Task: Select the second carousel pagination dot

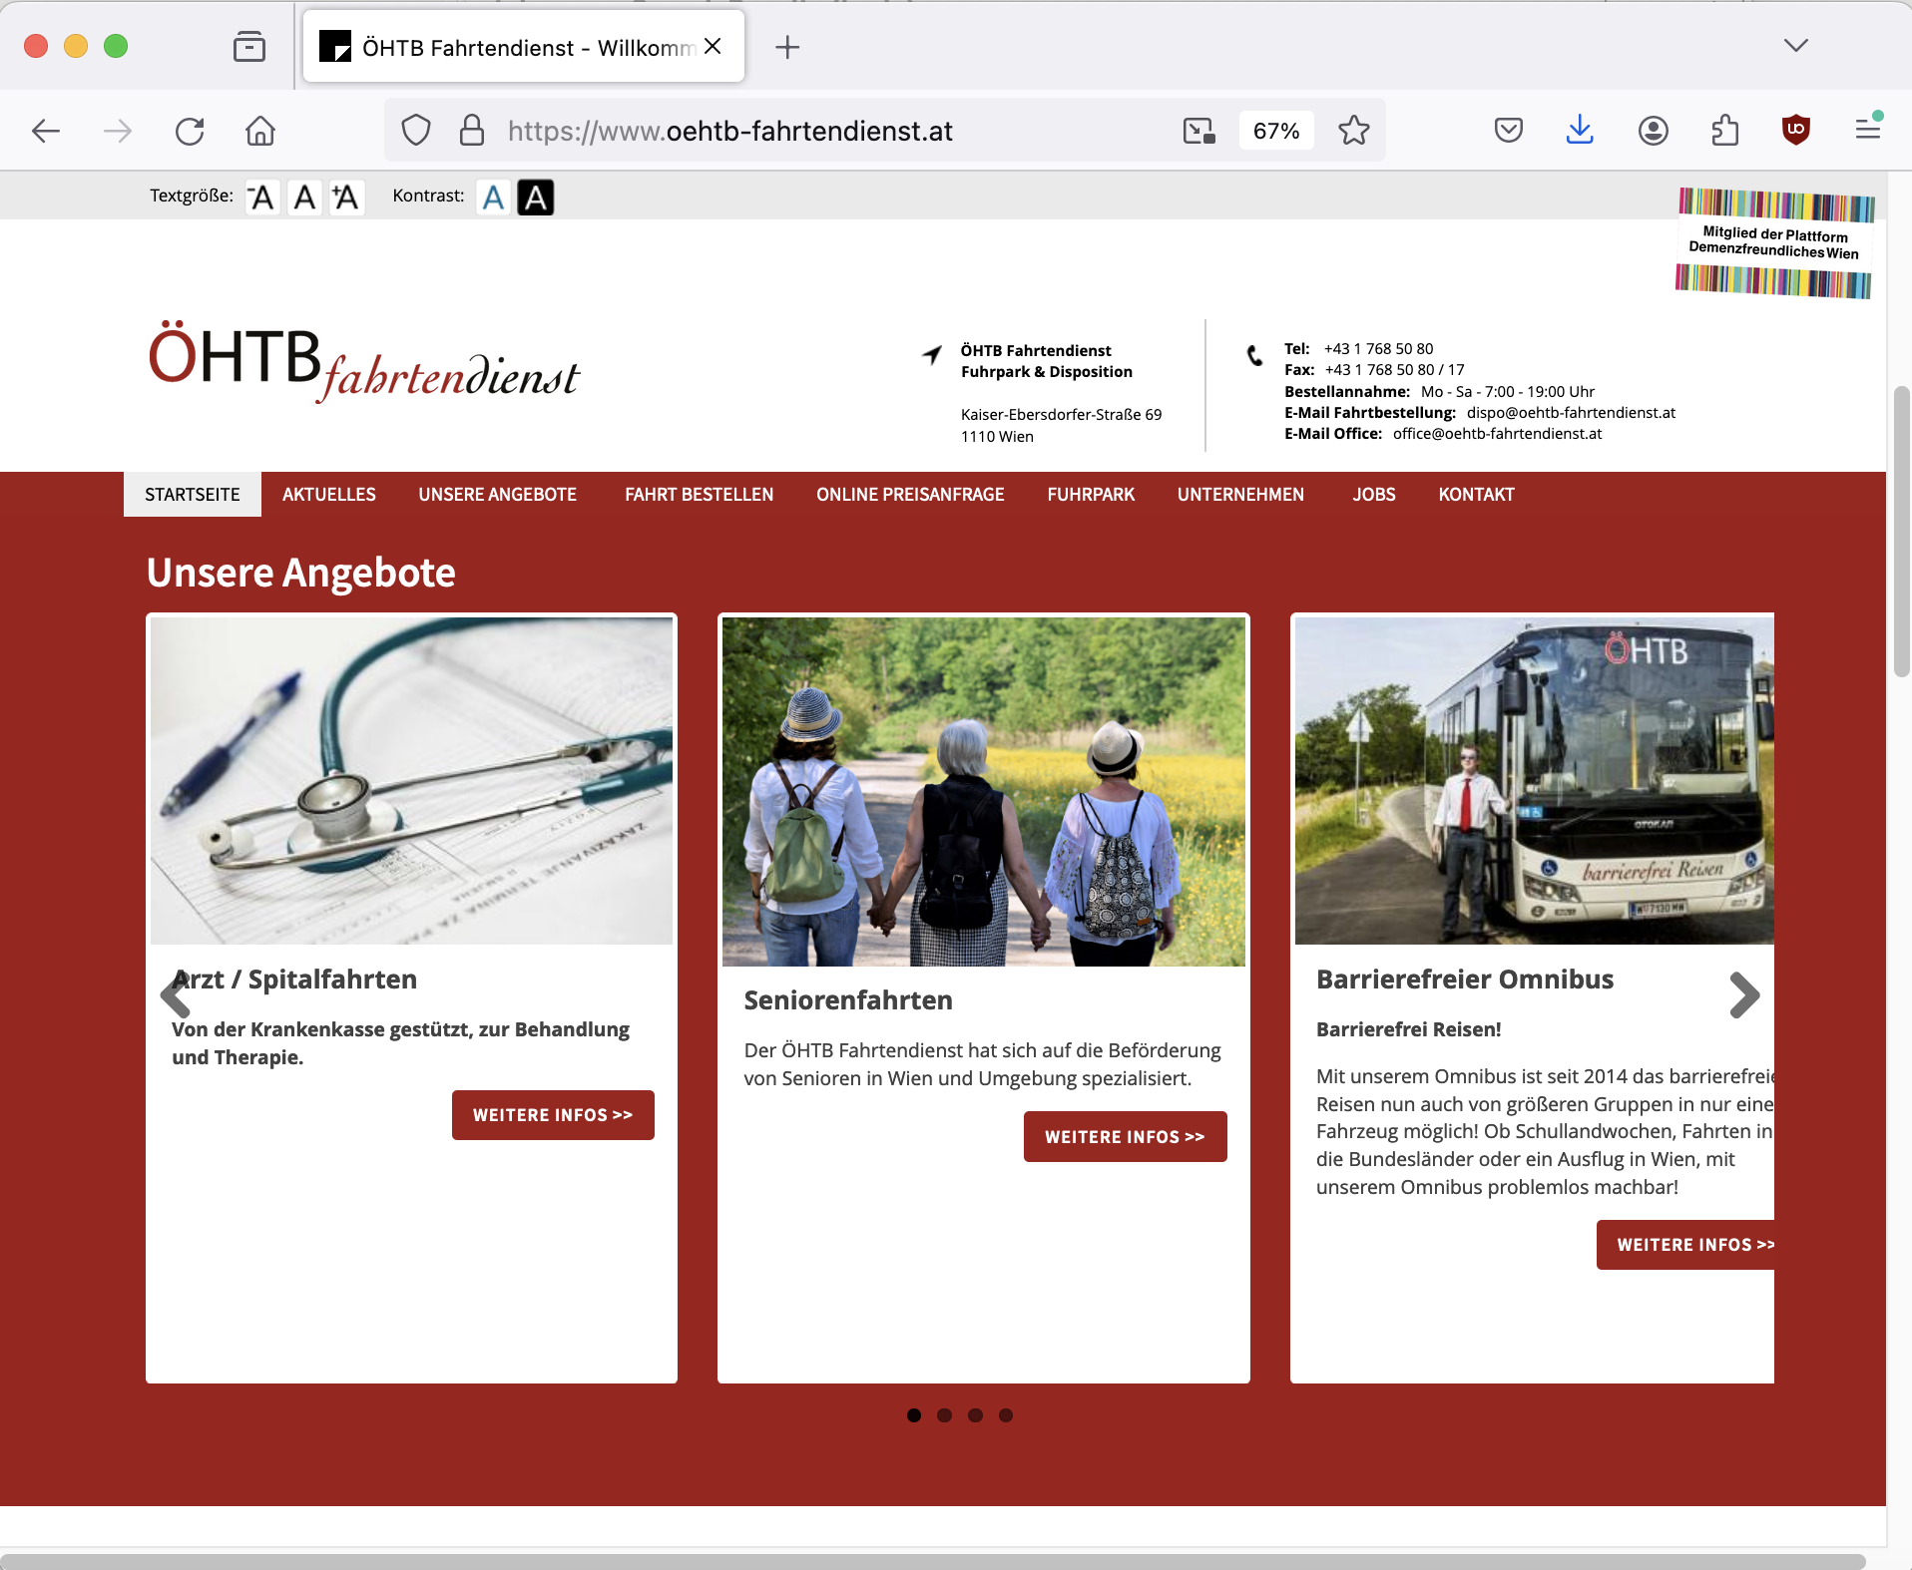Action: [x=945, y=1415]
